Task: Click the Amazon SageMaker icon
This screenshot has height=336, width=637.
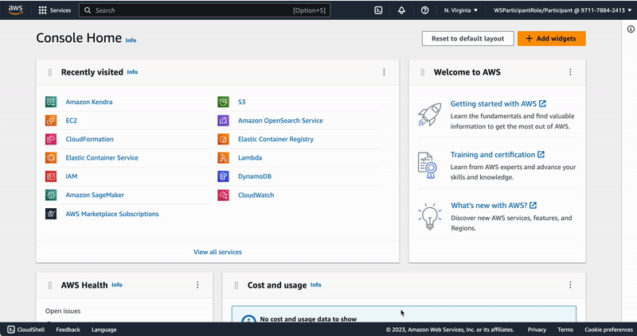Action: [51, 195]
